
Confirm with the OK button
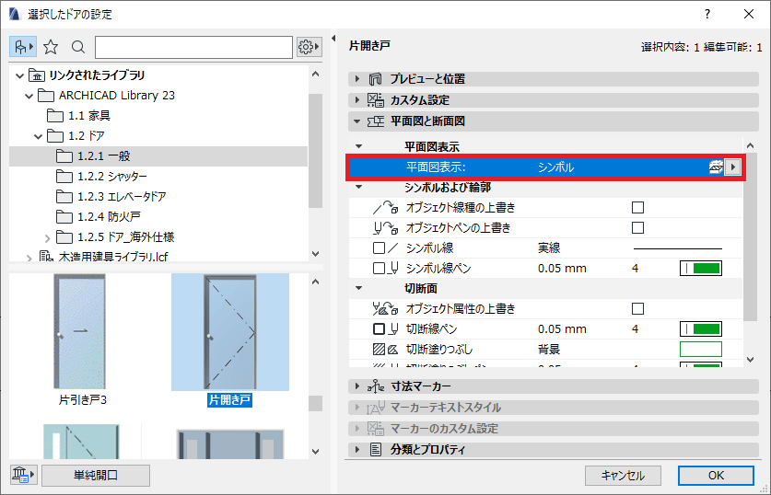tap(716, 476)
